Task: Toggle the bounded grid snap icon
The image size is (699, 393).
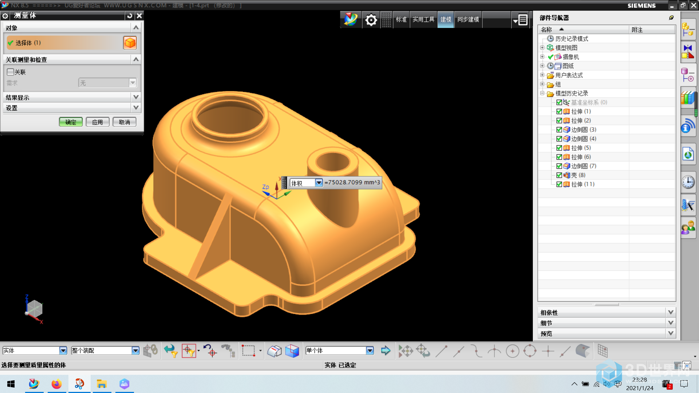Action: [x=603, y=351]
